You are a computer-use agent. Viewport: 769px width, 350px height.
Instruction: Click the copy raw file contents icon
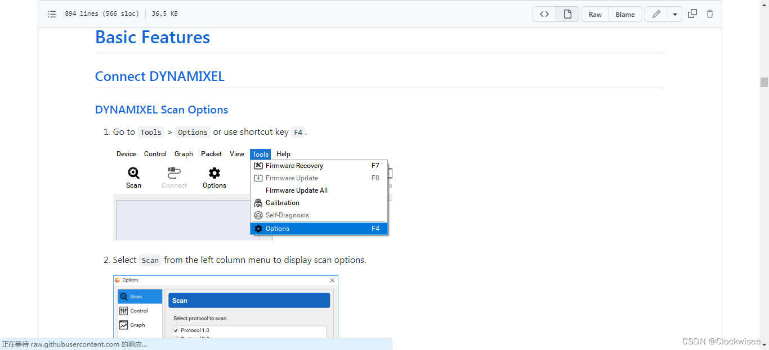click(x=692, y=13)
